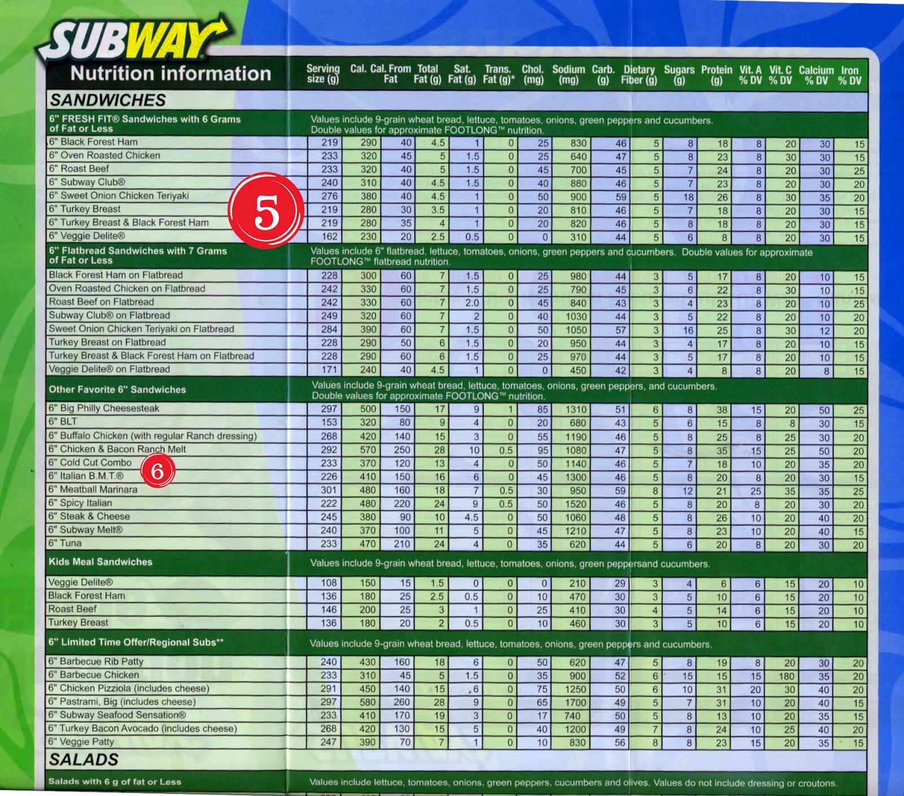Click the Total Fat (g) column header
Screen dimensions: 904x796
pyautogui.click(x=427, y=74)
